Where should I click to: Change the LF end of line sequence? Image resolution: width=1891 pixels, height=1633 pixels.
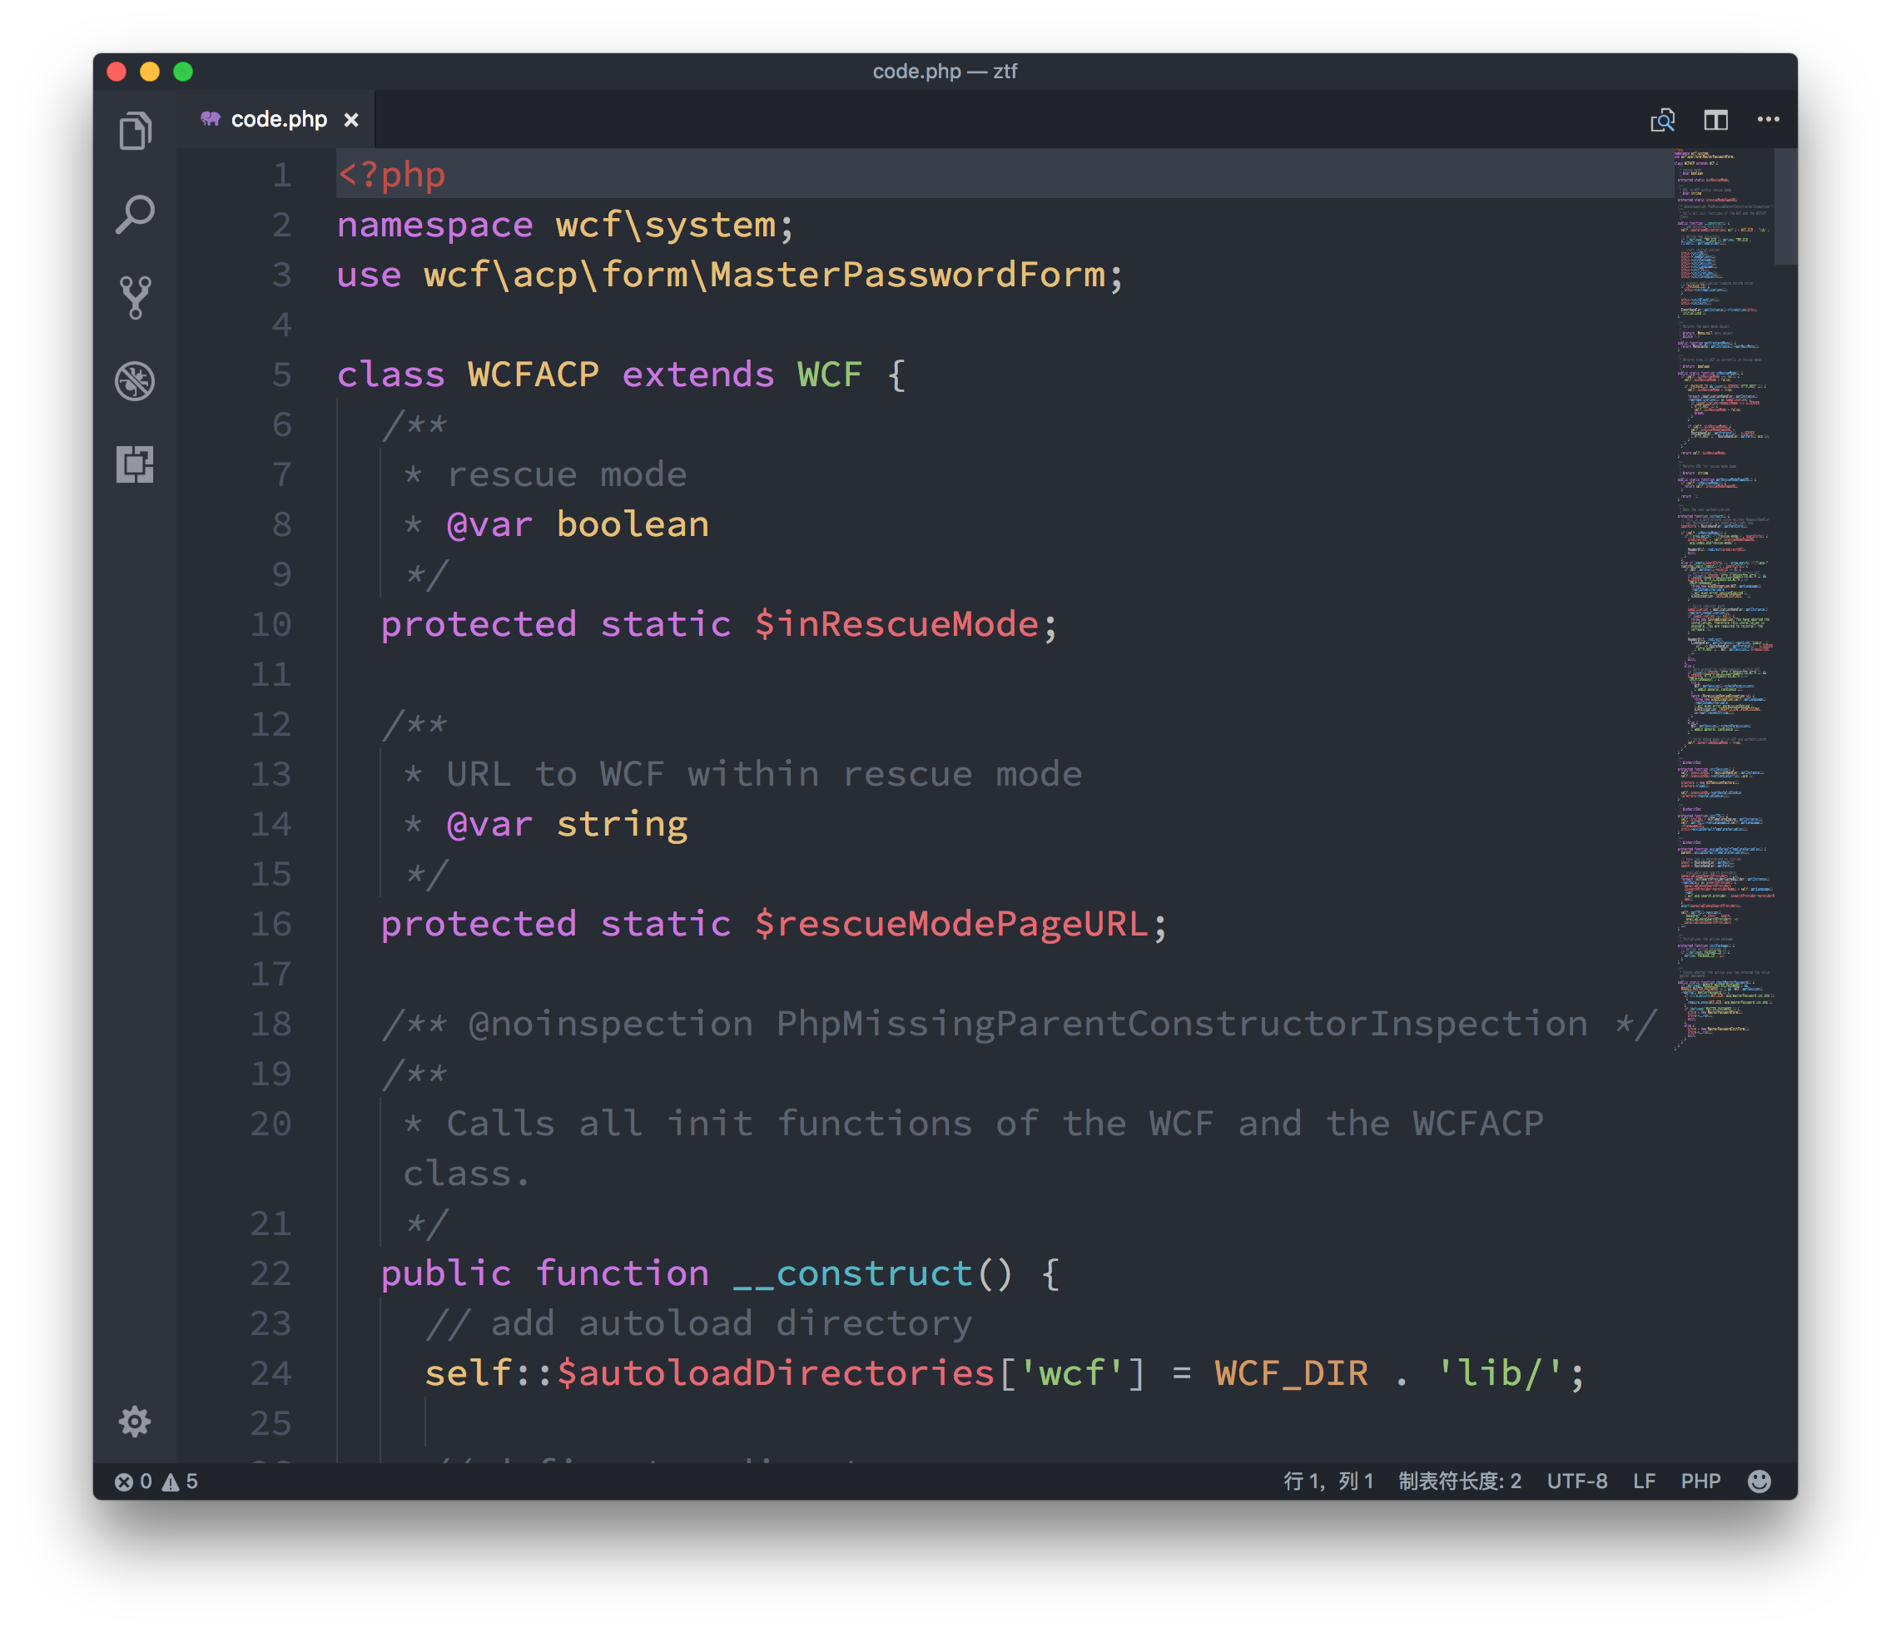[x=1644, y=1481]
